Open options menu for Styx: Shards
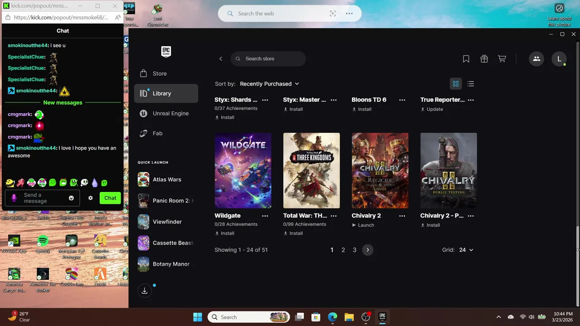Image resolution: width=580 pixels, height=326 pixels. coord(265,100)
